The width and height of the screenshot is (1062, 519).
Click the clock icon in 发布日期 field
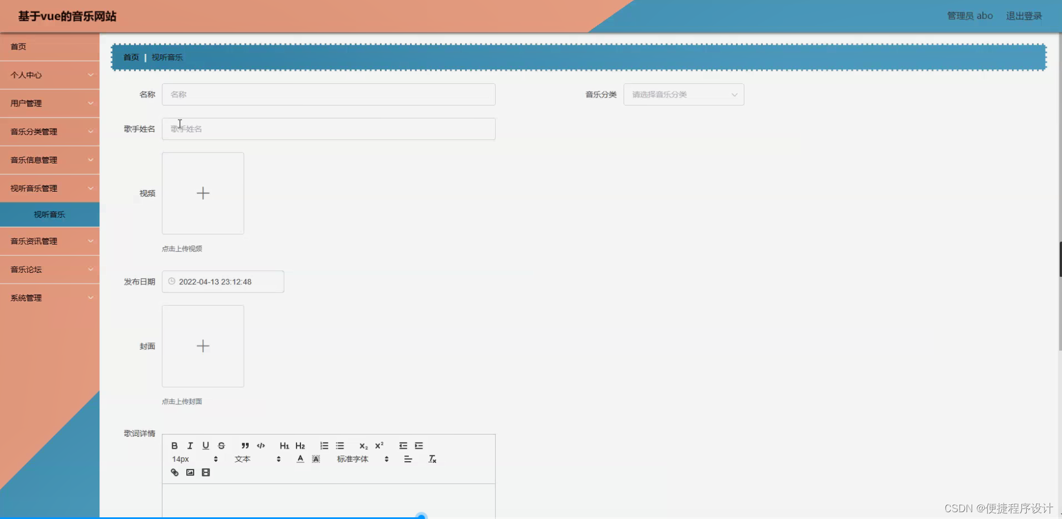point(172,281)
